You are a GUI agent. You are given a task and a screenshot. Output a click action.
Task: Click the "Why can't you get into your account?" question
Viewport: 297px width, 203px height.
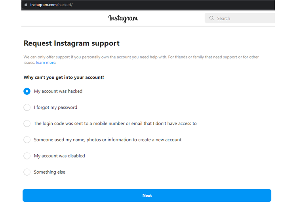(64, 77)
